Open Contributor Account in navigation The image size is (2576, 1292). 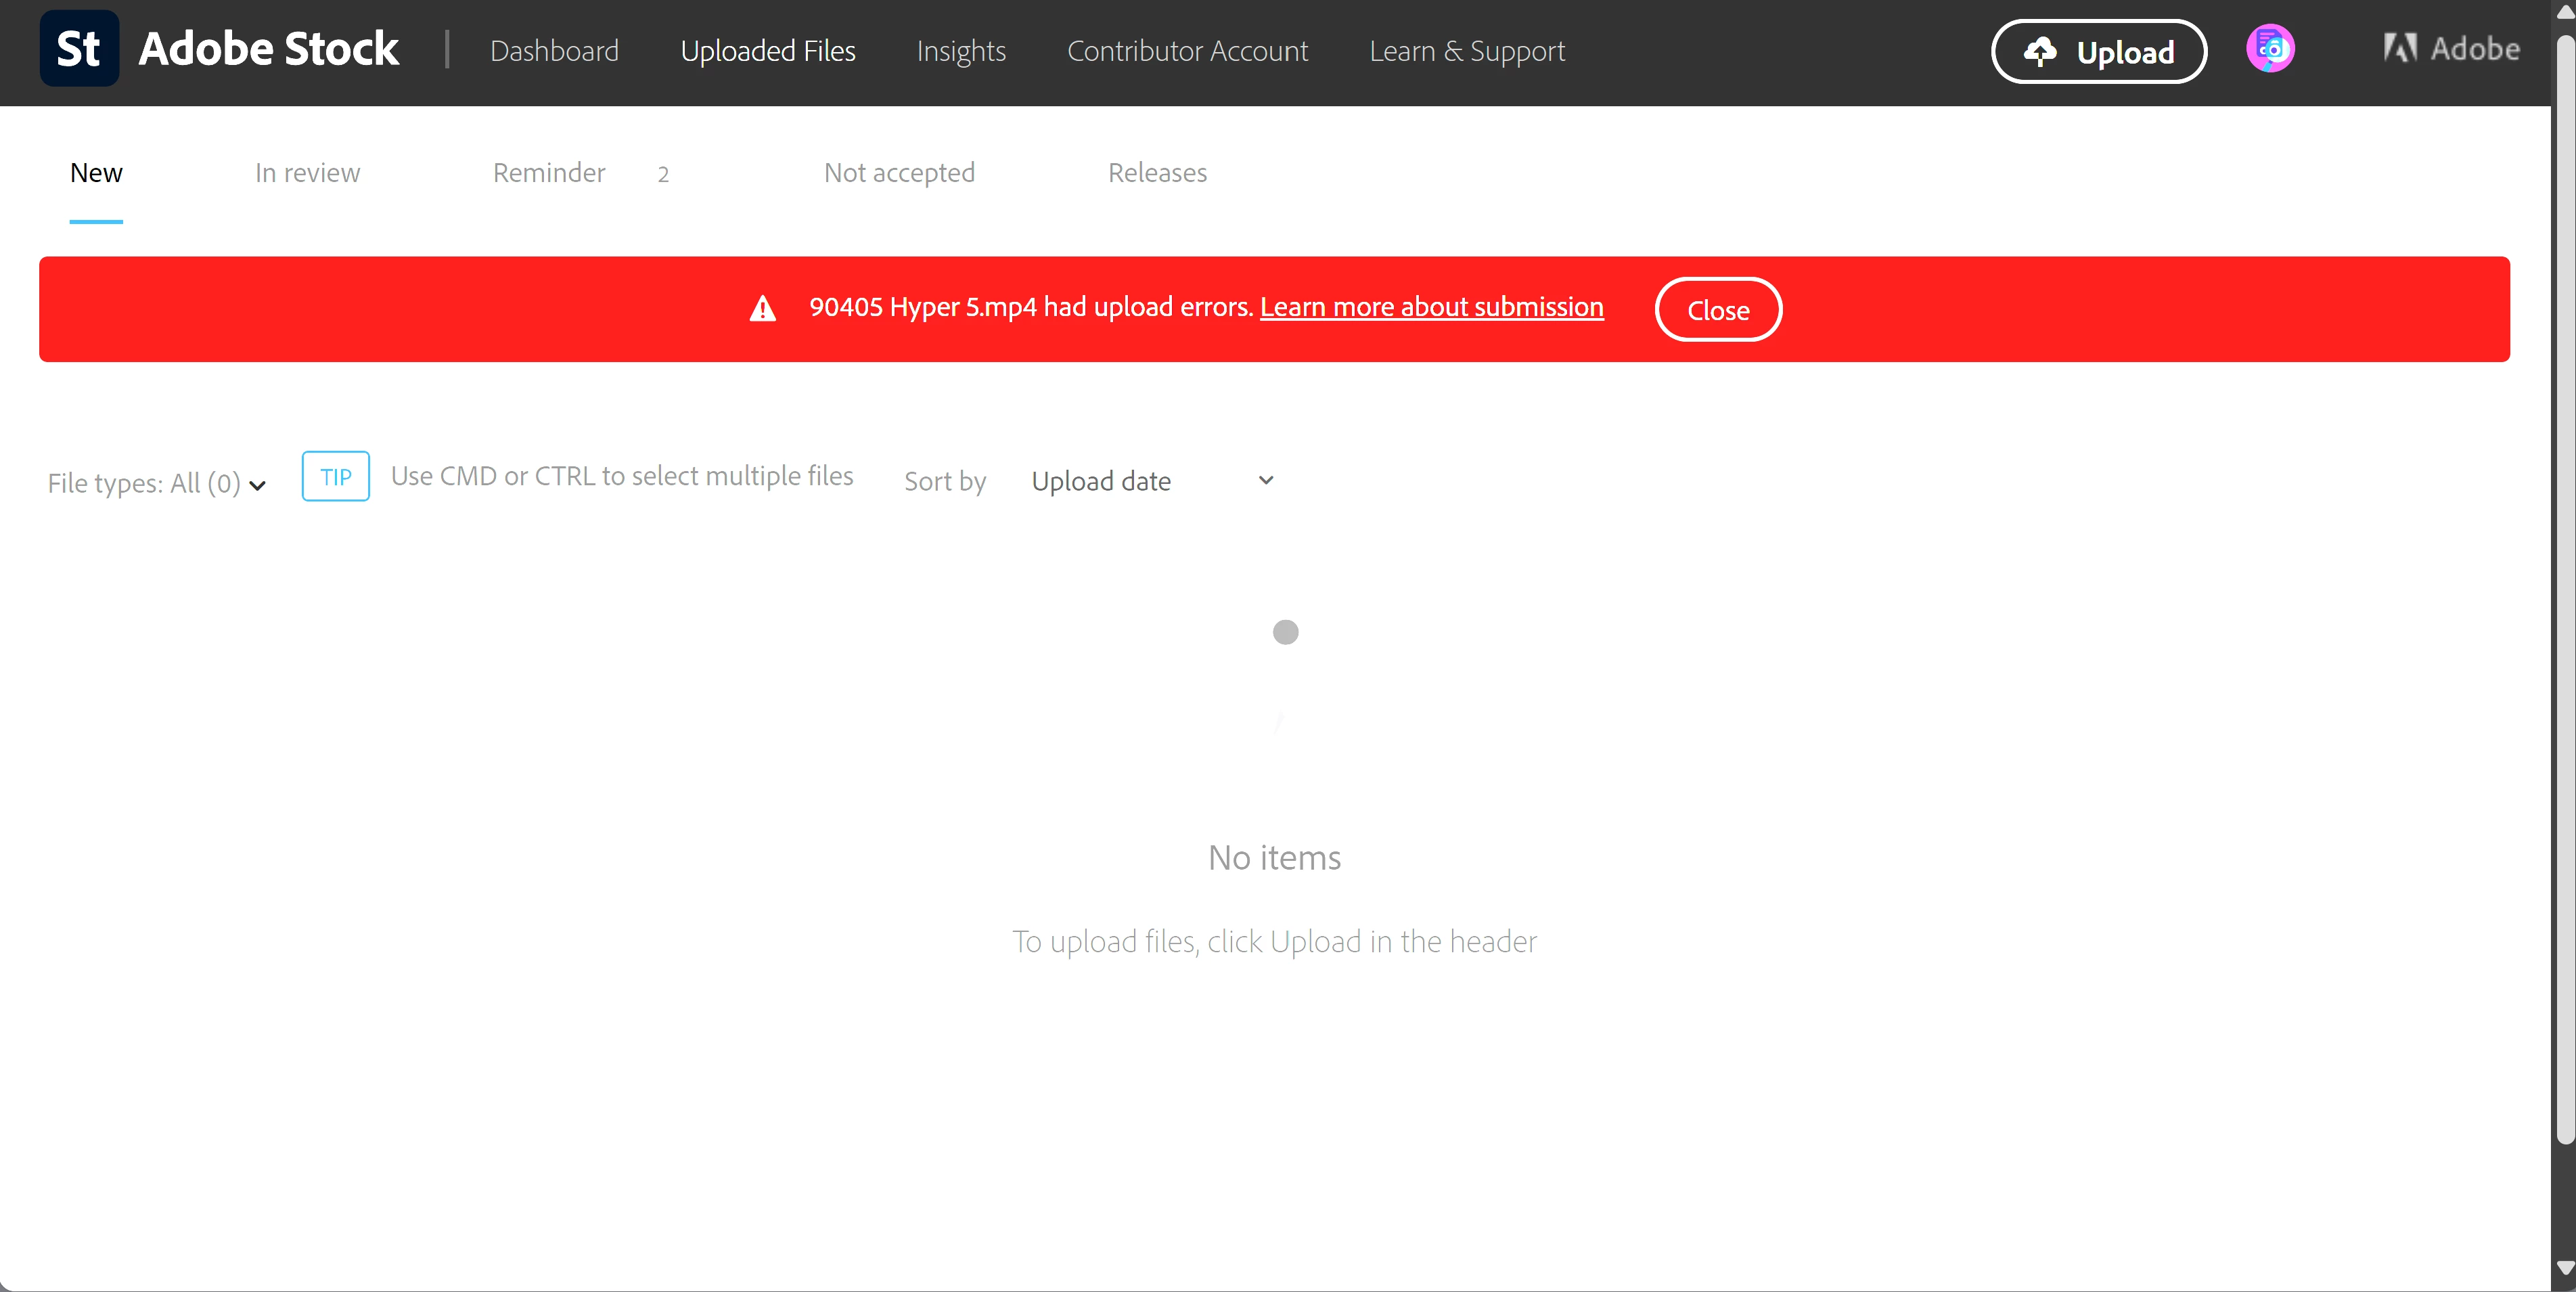(1187, 51)
